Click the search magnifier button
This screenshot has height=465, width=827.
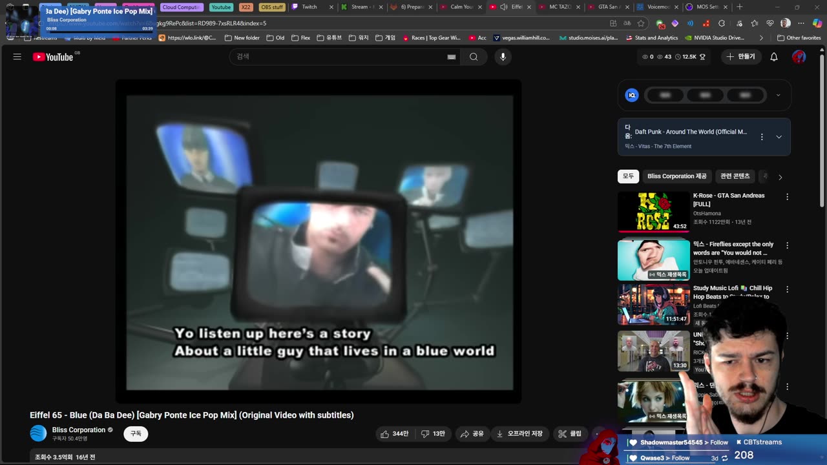click(474, 57)
